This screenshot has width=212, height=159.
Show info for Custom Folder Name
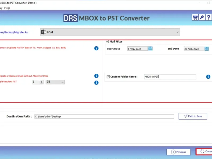coord(208,77)
